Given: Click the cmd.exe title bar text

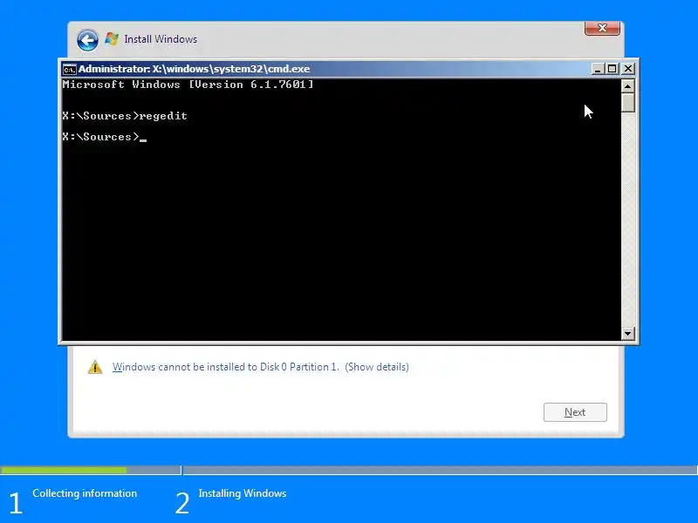Looking at the screenshot, I should point(194,69).
